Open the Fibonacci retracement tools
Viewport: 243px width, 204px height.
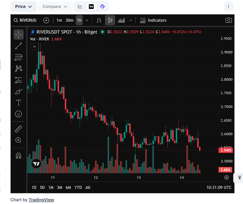coord(19,57)
